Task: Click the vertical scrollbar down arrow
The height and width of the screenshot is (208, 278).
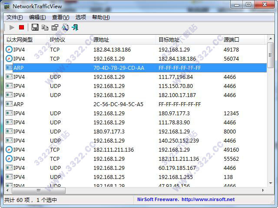Action: (271, 183)
